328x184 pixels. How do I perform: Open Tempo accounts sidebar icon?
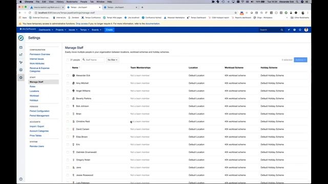(21, 70)
